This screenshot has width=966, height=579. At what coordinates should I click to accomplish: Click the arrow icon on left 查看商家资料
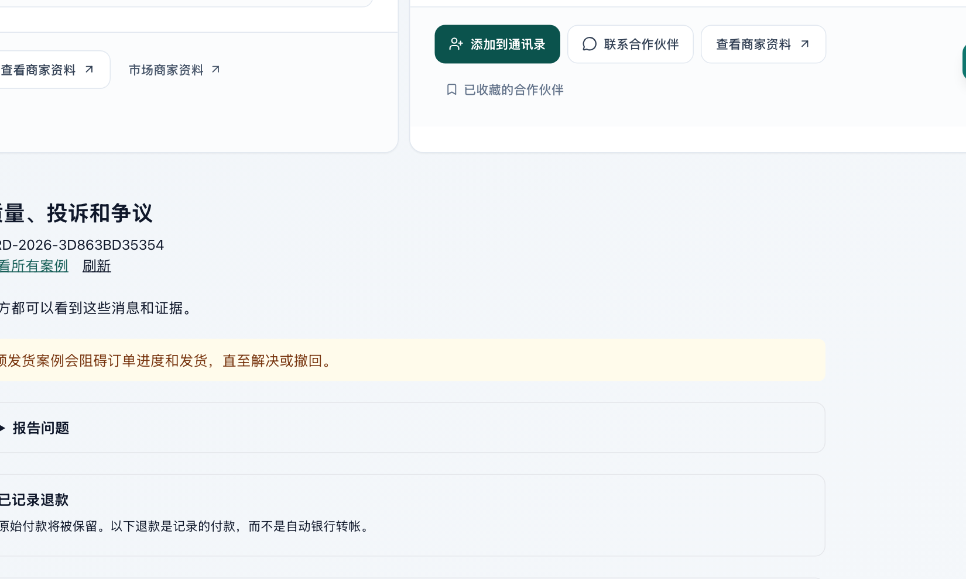click(x=89, y=70)
